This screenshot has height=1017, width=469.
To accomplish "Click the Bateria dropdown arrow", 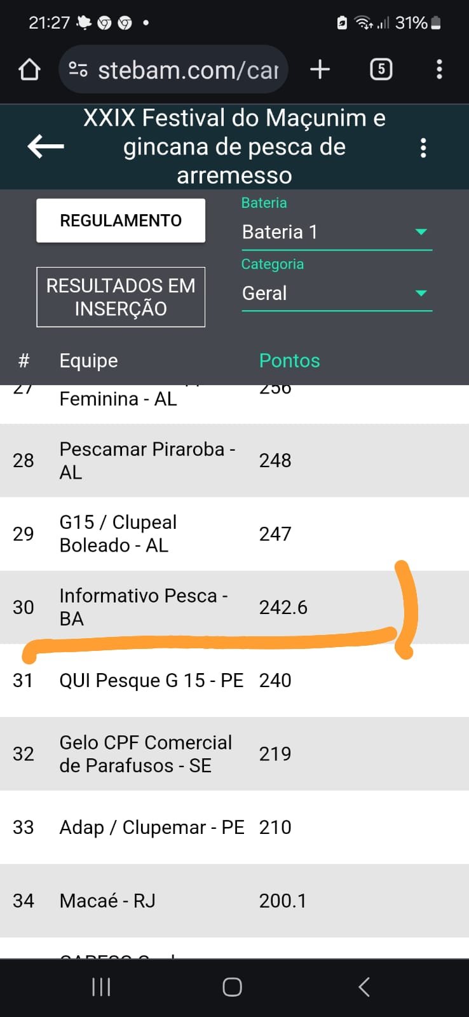I will click(421, 232).
